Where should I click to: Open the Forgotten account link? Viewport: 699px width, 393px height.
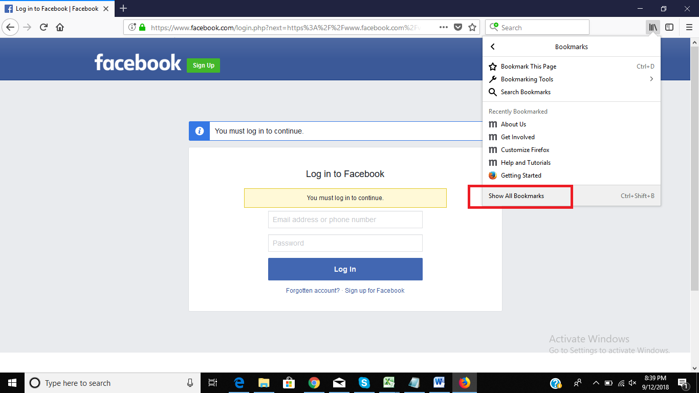[x=313, y=291]
